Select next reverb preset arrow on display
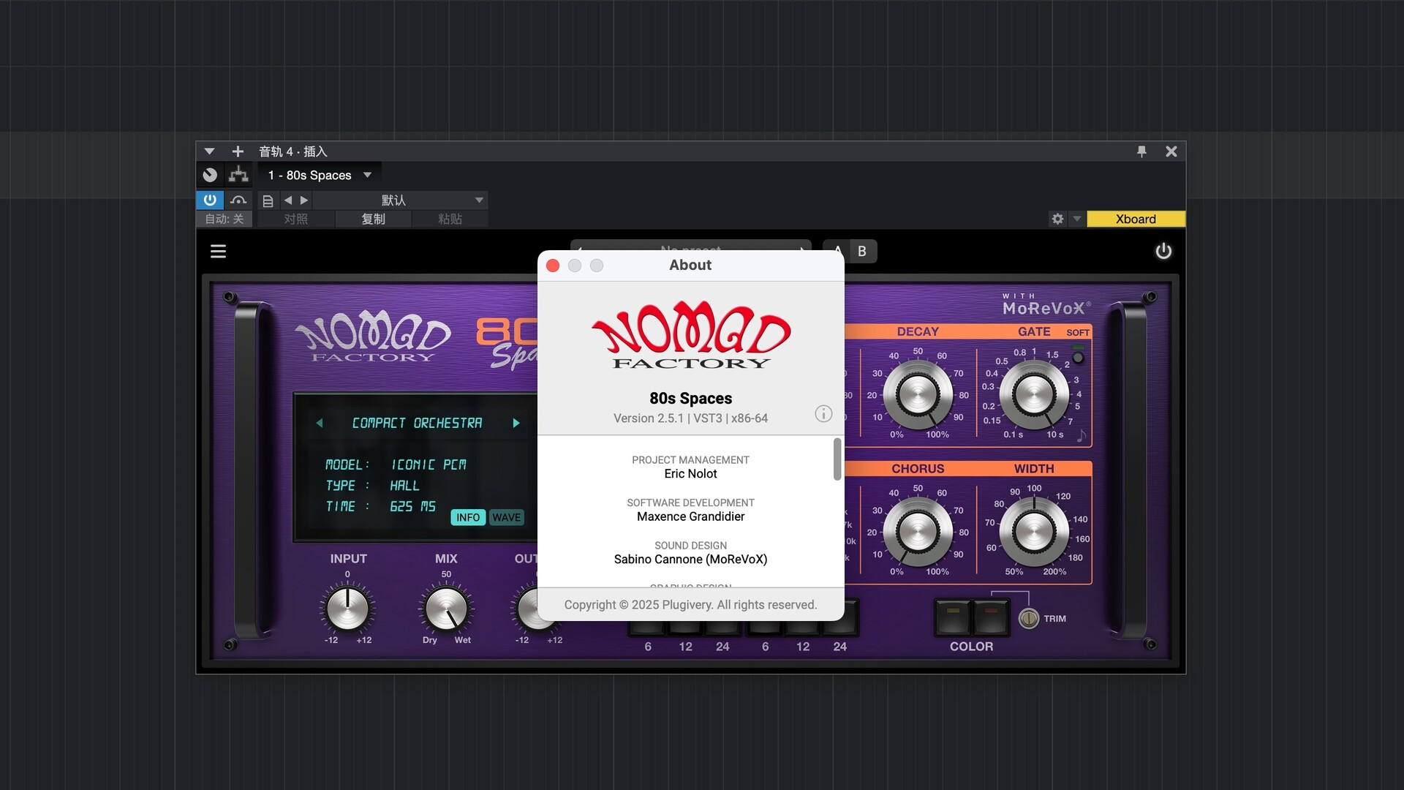 tap(516, 423)
